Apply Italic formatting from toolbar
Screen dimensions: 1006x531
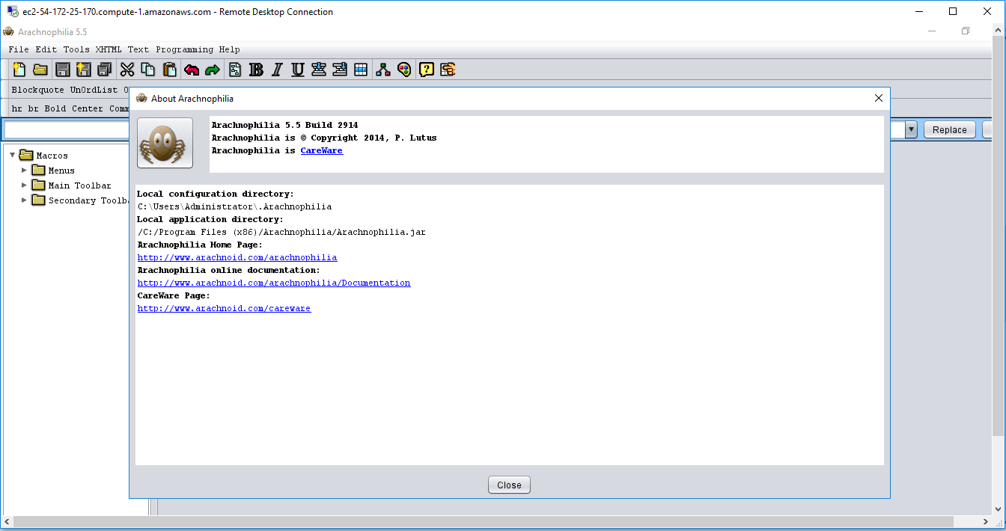[x=277, y=70]
